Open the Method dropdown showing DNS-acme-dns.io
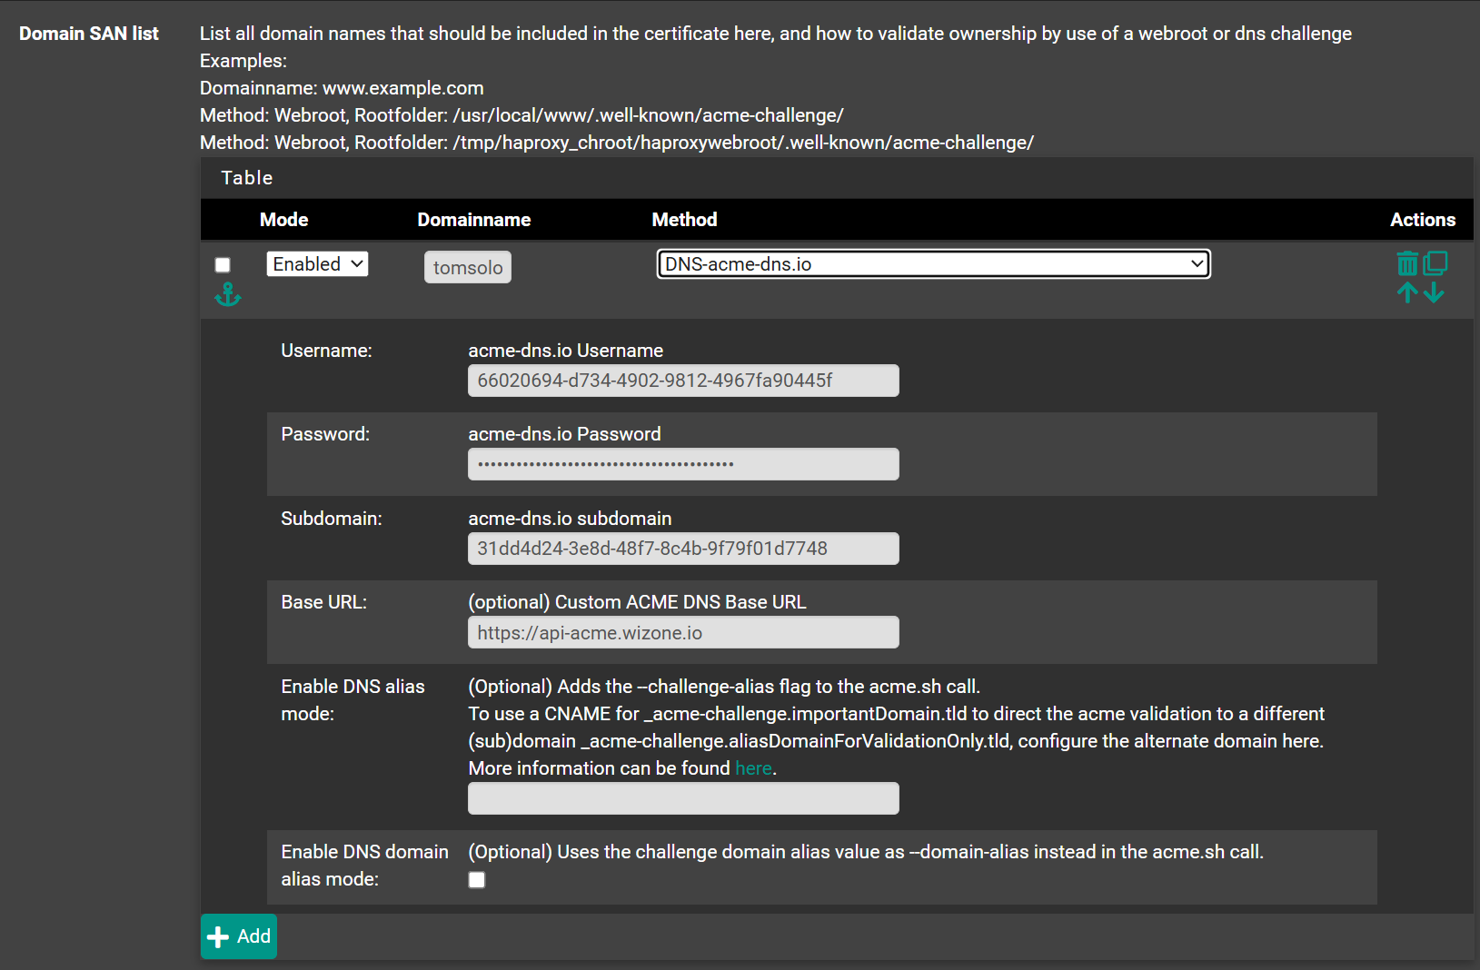This screenshot has height=970, width=1480. point(933,263)
